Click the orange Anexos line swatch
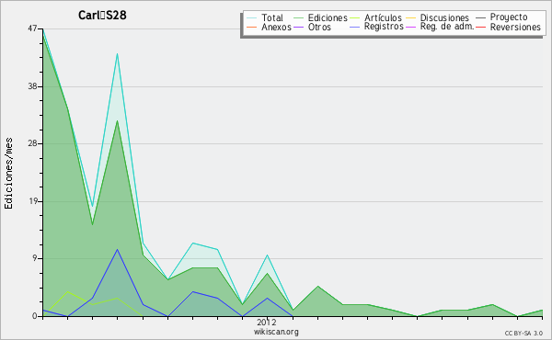 click(251, 27)
